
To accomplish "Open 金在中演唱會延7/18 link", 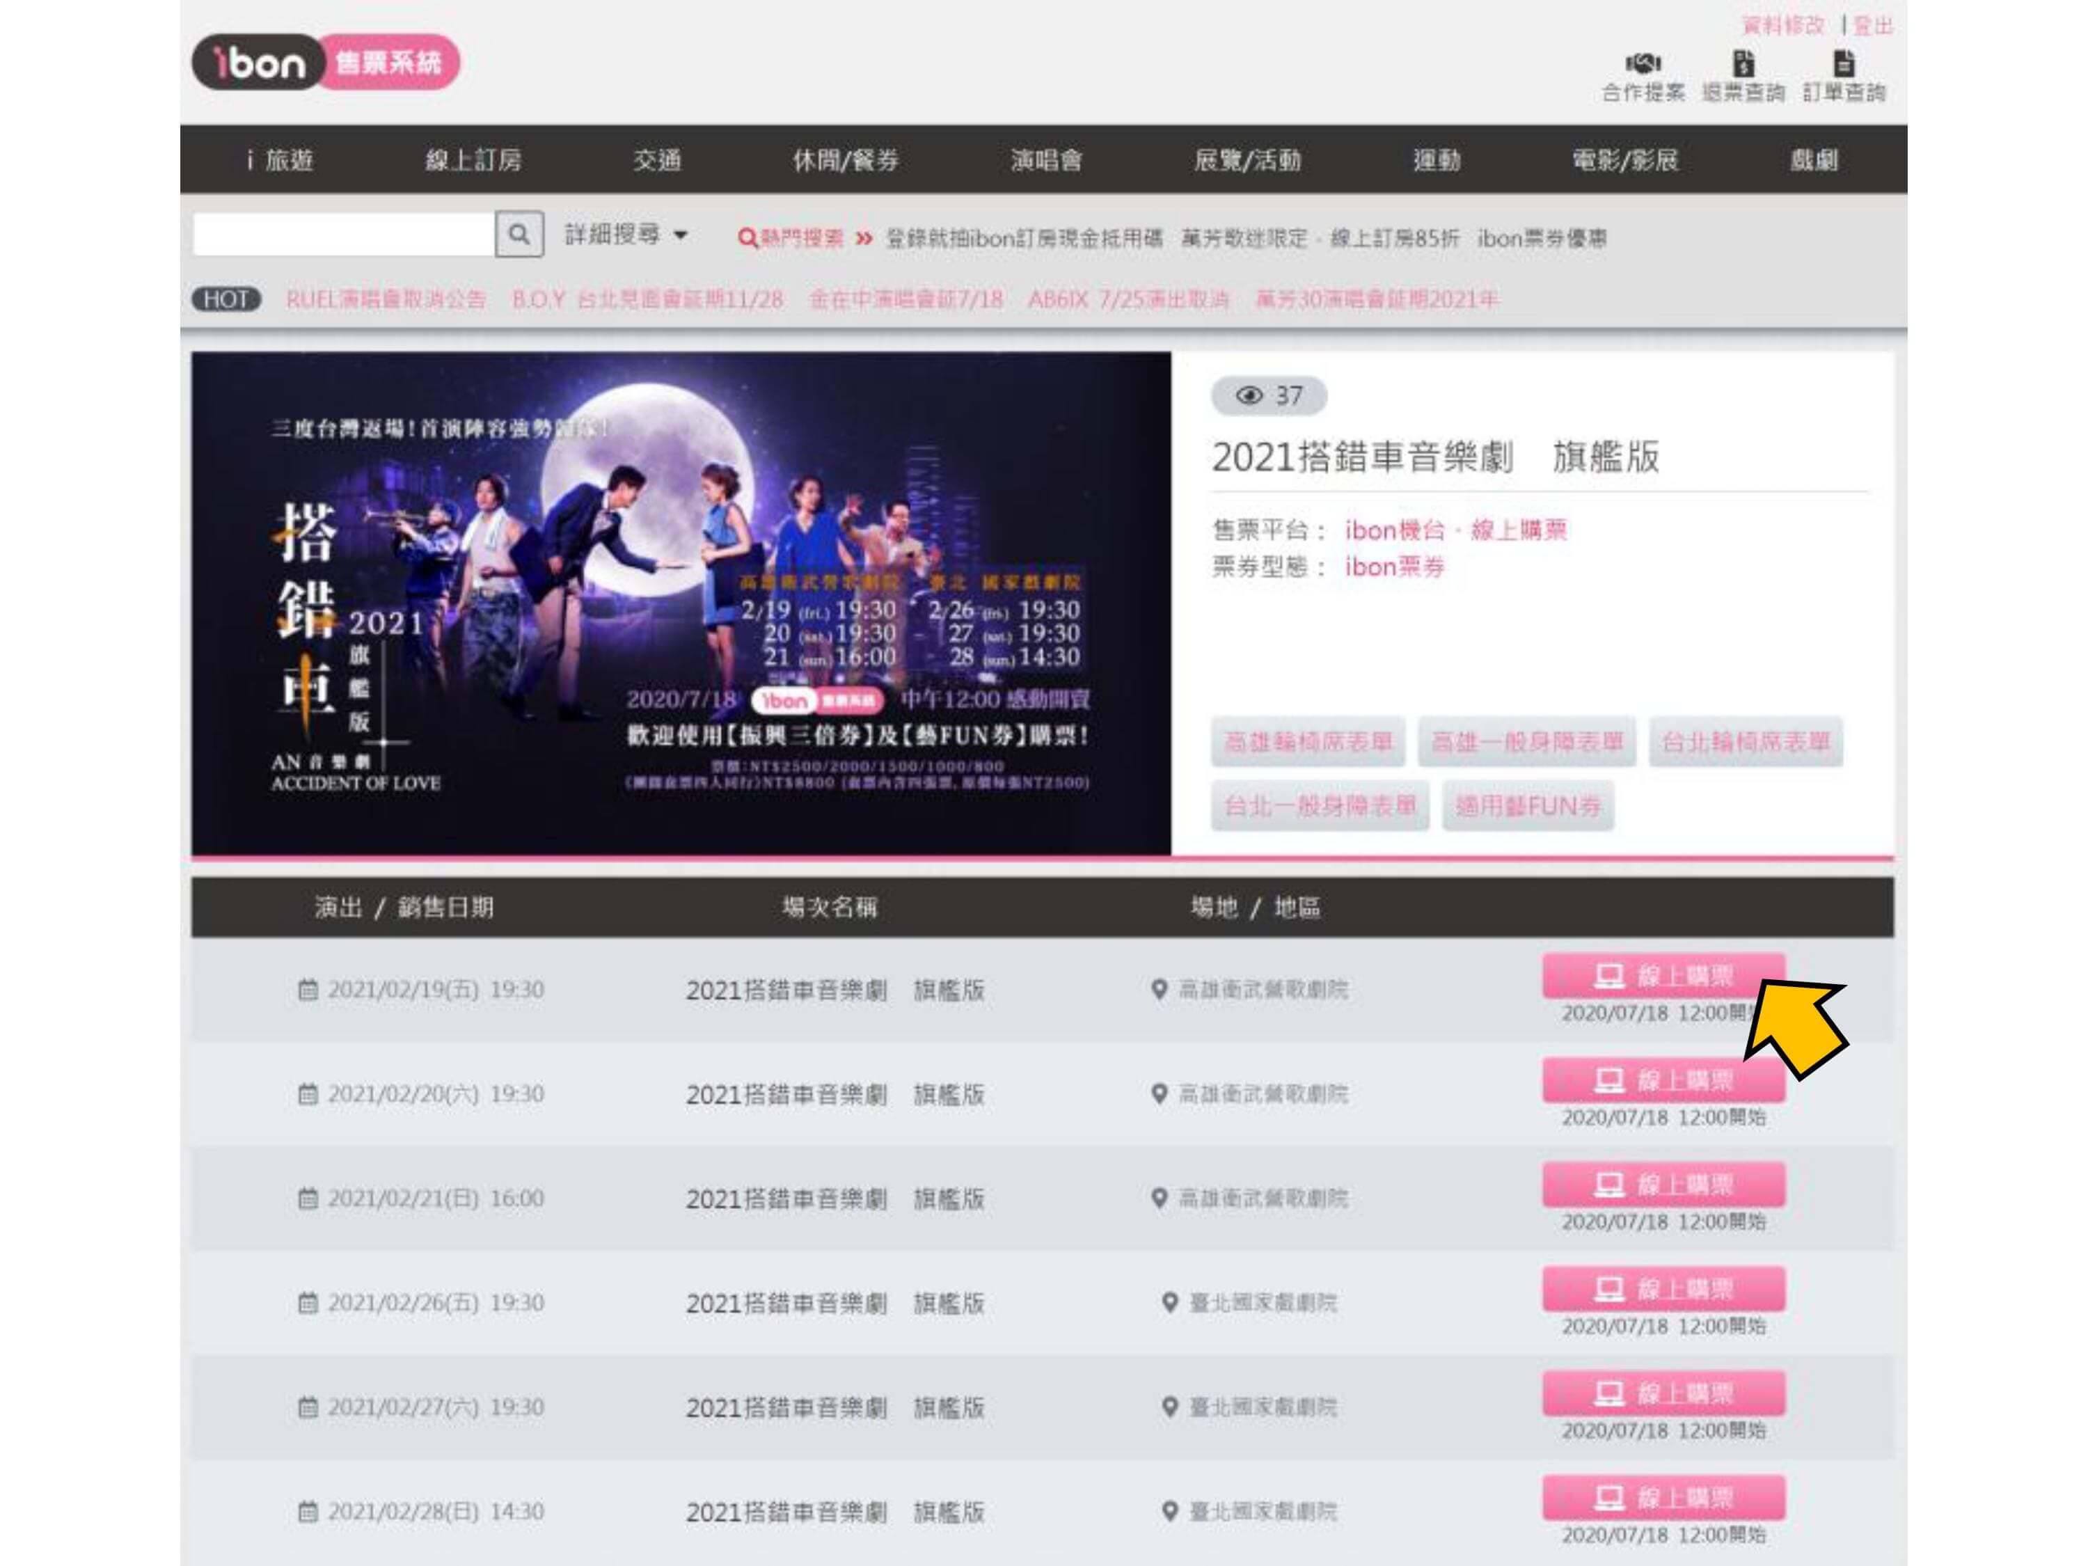I will point(906,299).
